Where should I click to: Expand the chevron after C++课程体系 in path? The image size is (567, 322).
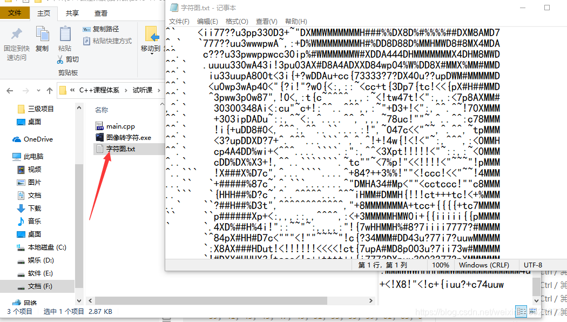126,90
